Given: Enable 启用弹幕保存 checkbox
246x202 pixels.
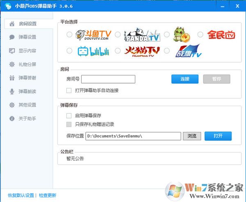Looking at the screenshot, I should [x=69, y=116].
